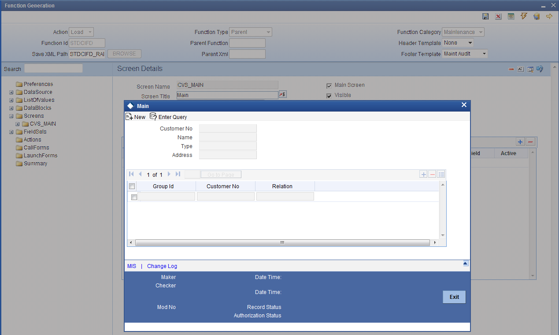Screen dimensions: 559x335
Task: Expand the FieldSets tree node
Action: (11, 132)
